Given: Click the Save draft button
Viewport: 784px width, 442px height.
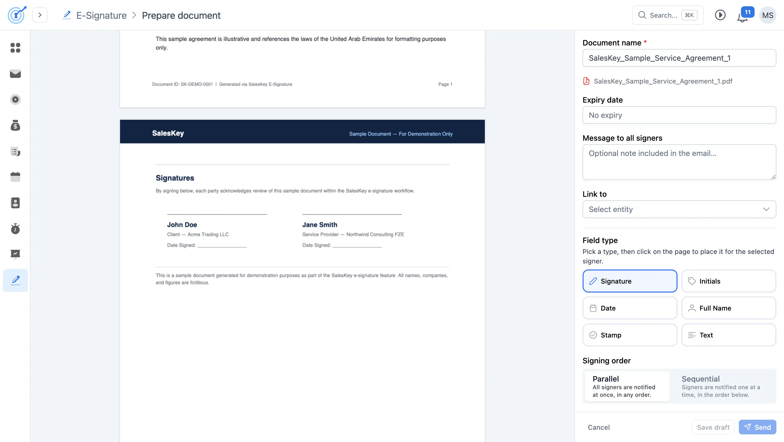Looking at the screenshot, I should [713, 427].
